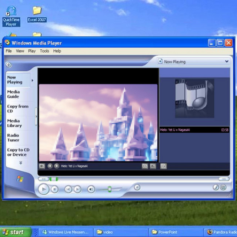This screenshot has height=237, width=237.
Task: Click the rewind button on seek bar
Action: (x=44, y=179)
